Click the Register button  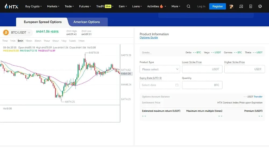pyautogui.click(x=218, y=6)
